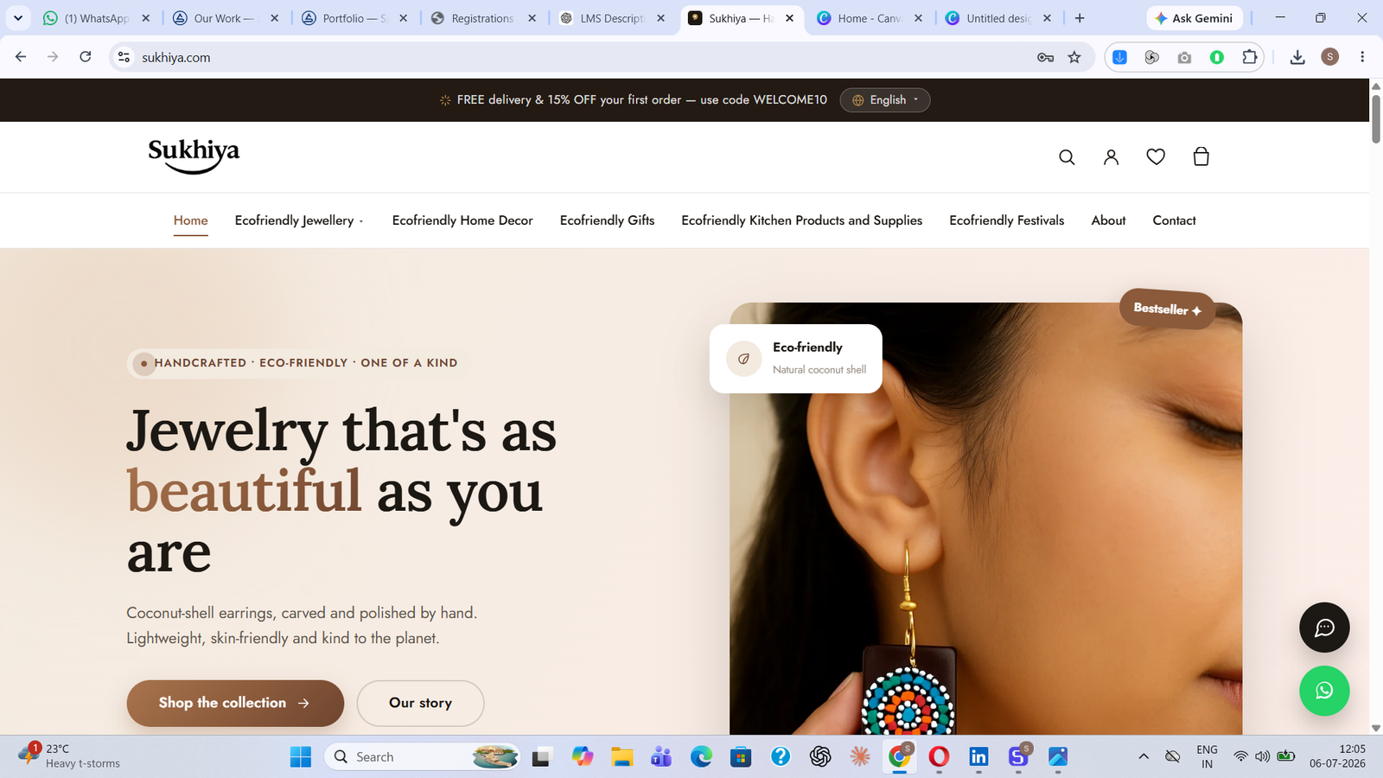Expand the Ecofriendly Jewellery menu
The height and width of the screenshot is (778, 1383).
tap(299, 220)
